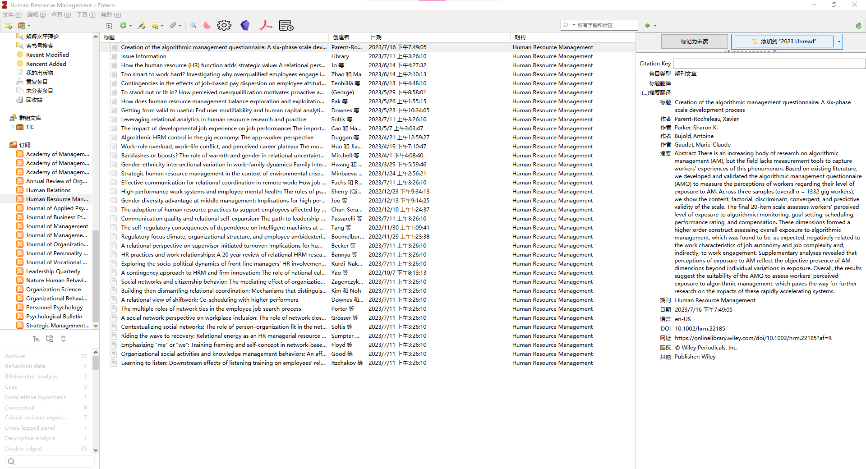Click the New Collection folder icon
Viewport: 866px width, 469px height.
point(8,26)
